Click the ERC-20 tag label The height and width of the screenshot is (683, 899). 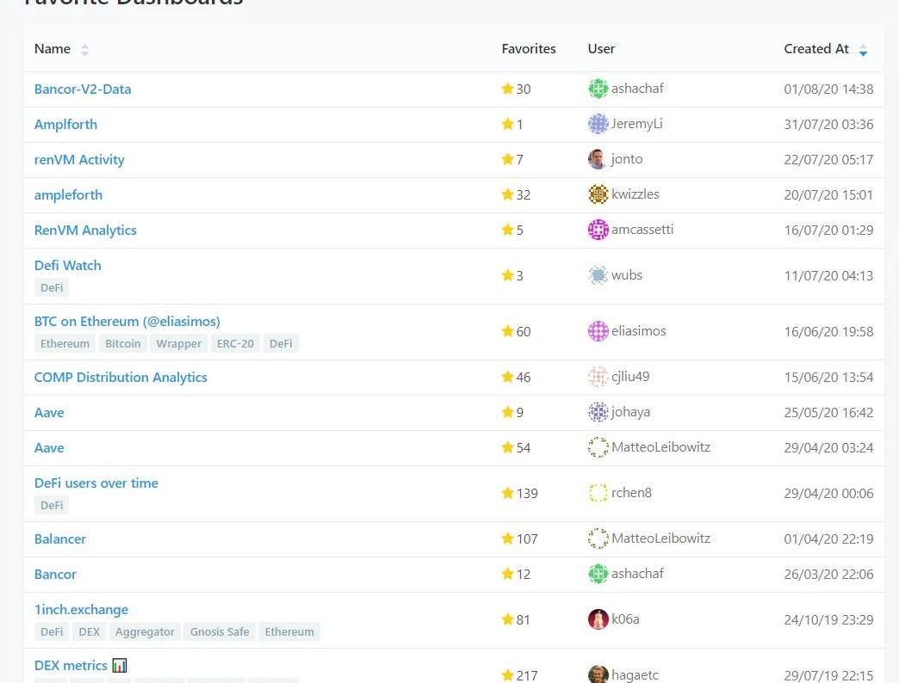(x=235, y=343)
